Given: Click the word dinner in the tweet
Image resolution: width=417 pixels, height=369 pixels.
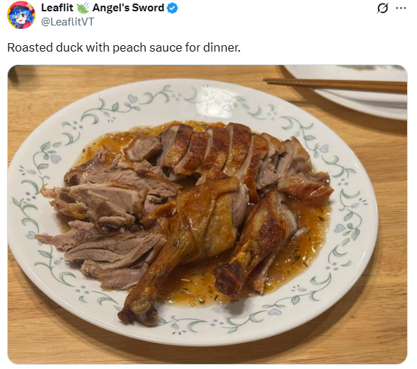Looking at the screenshot, I should 222,47.
